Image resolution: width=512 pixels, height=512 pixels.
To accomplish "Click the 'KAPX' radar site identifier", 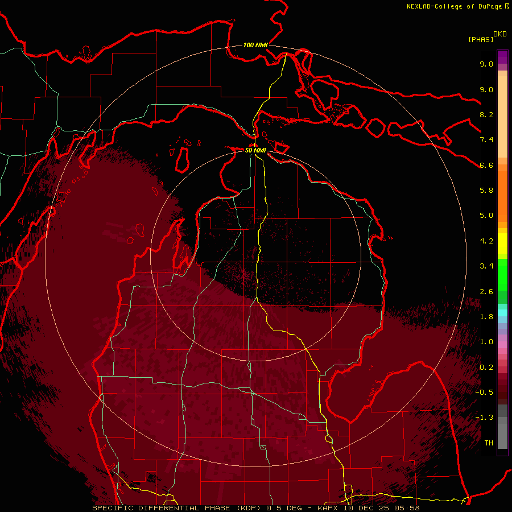I will point(329,508).
